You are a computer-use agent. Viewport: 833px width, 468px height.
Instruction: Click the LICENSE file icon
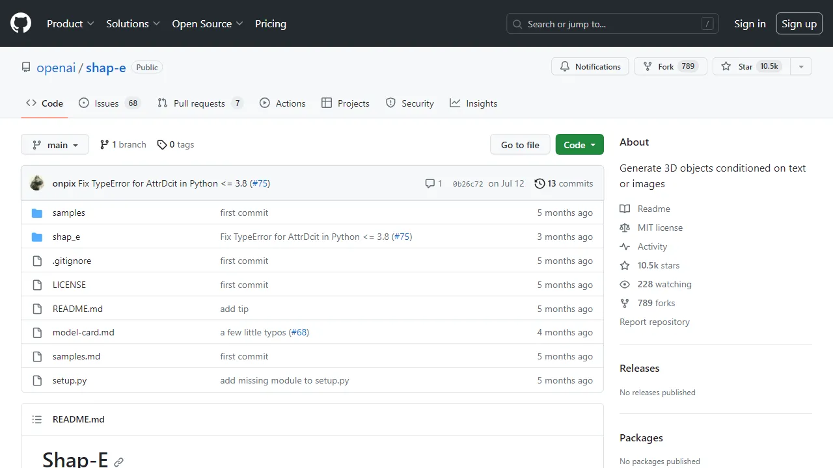point(37,285)
